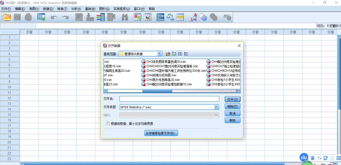Click the Insert cases toolbar icon
The height and width of the screenshot is (165, 341).
pos(137,17)
